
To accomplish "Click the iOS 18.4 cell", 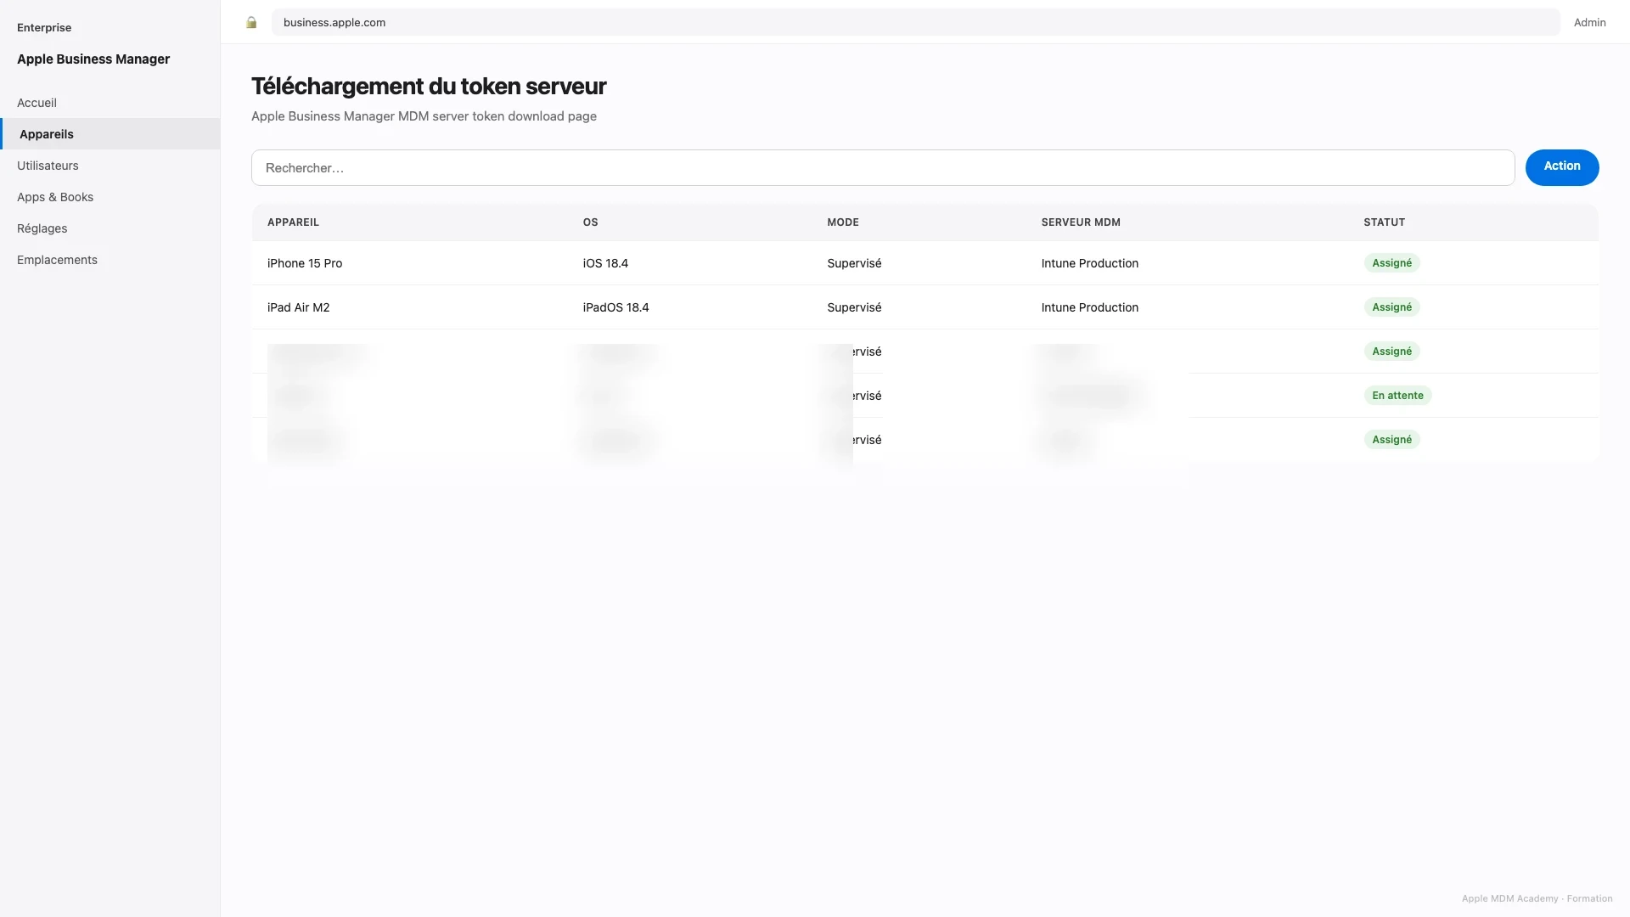I will pyautogui.click(x=605, y=263).
